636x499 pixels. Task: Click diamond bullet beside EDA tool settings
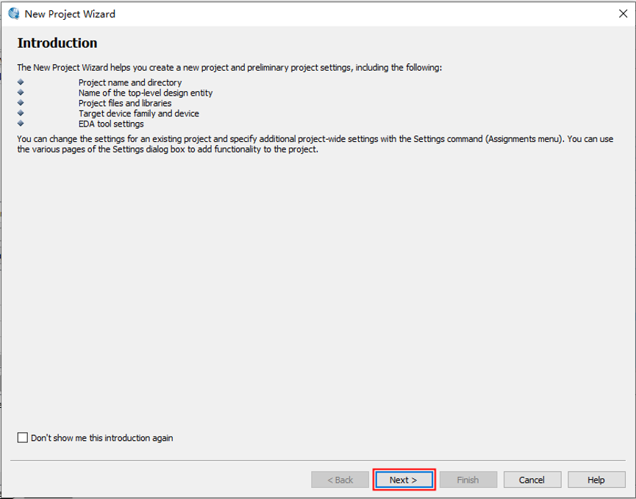point(21,124)
